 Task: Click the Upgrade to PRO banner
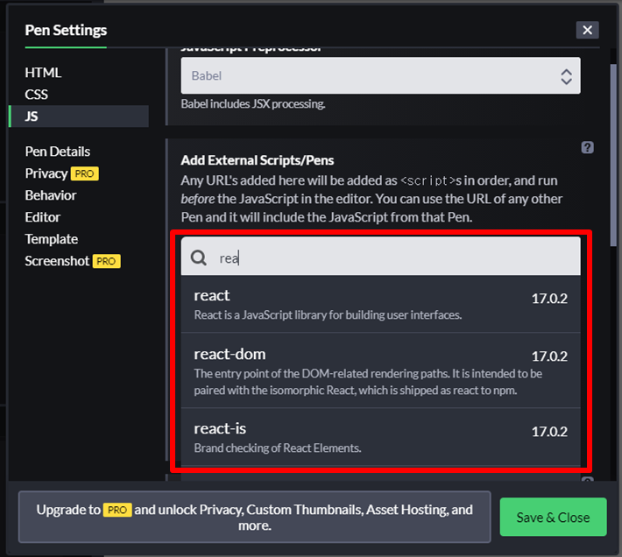(254, 517)
